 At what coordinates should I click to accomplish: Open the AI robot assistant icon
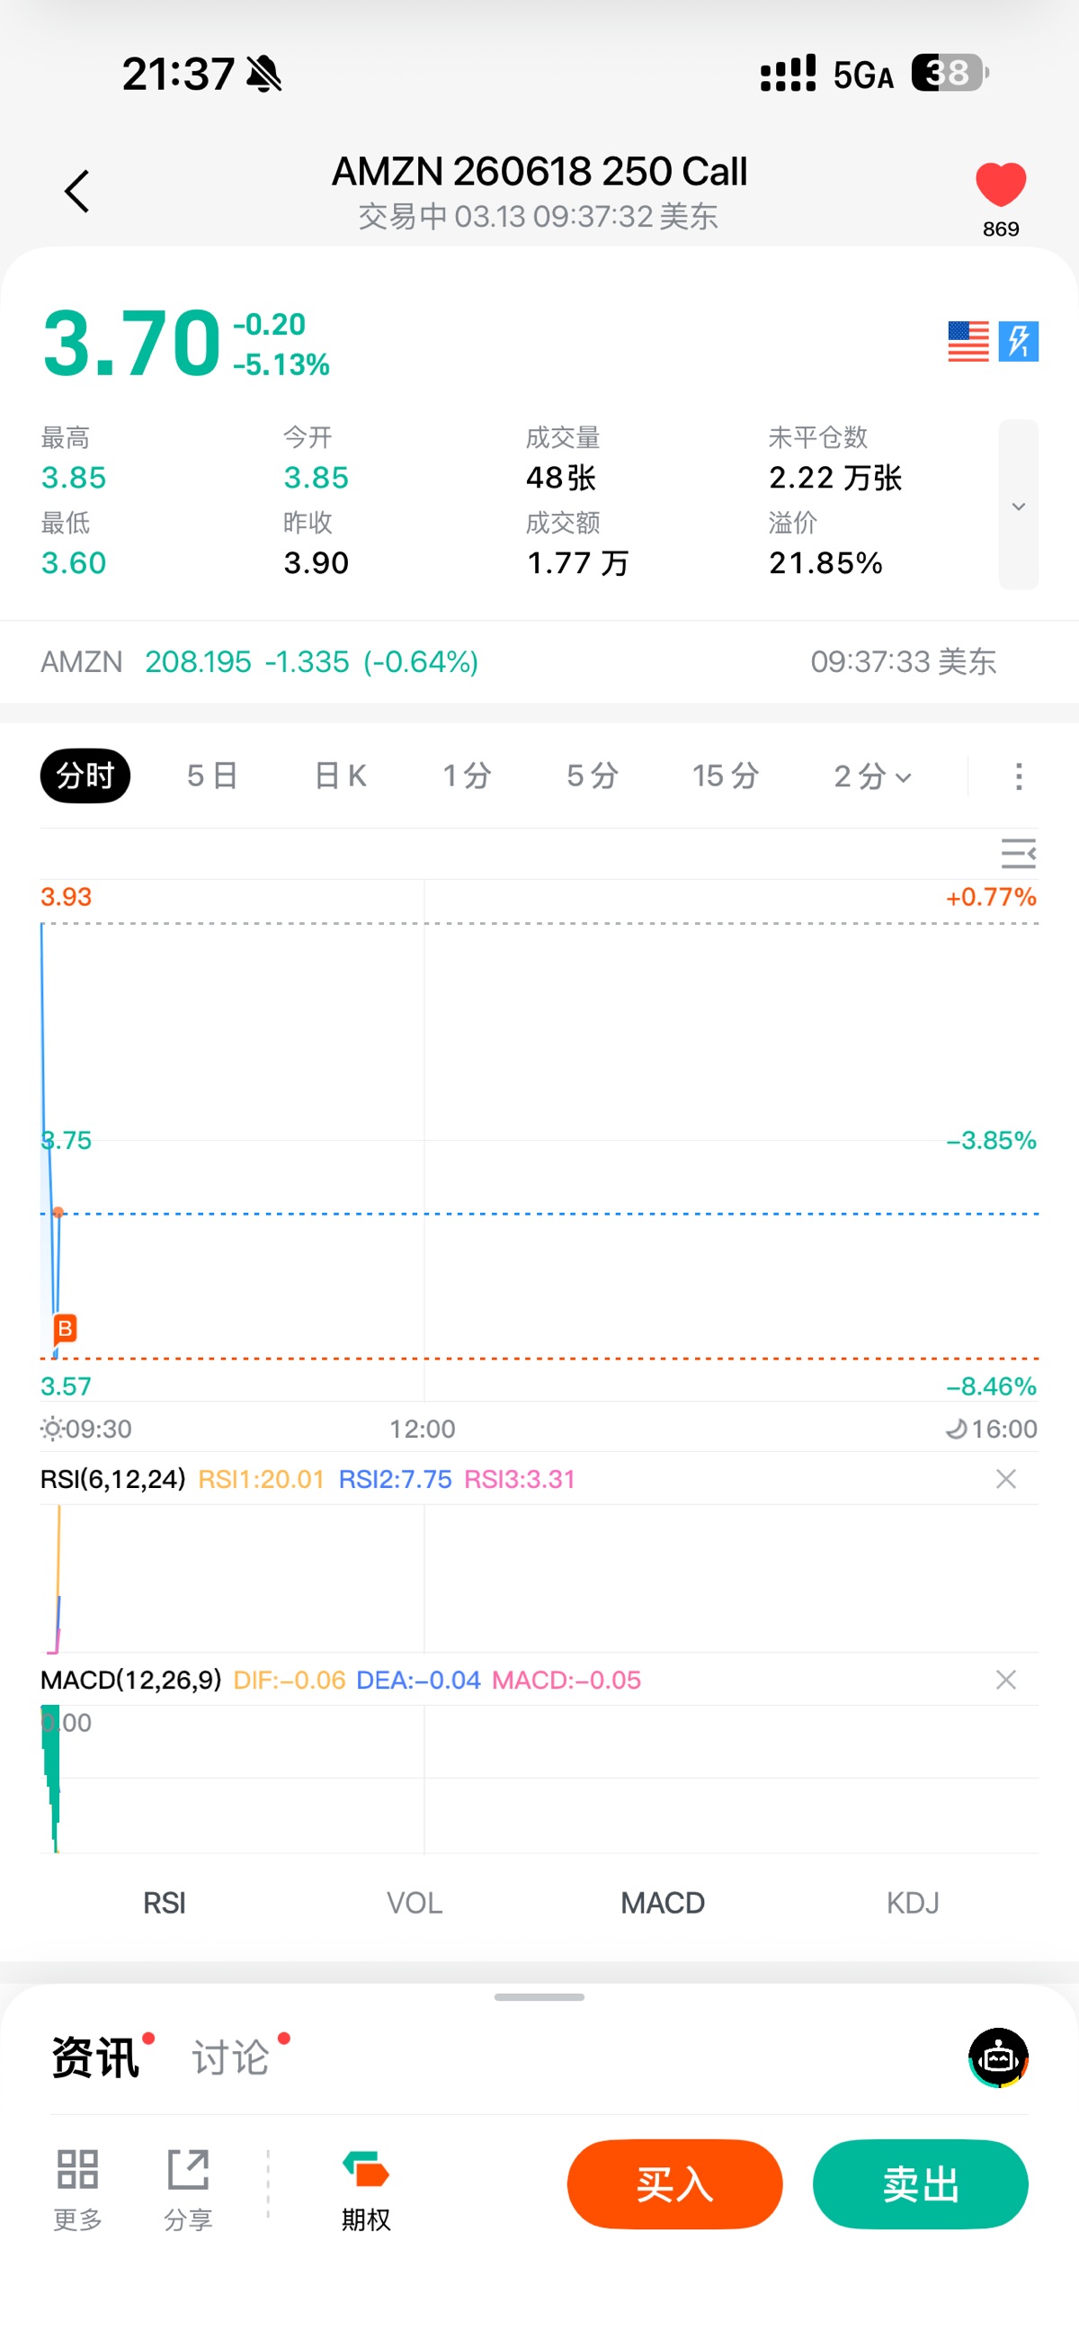click(998, 2058)
